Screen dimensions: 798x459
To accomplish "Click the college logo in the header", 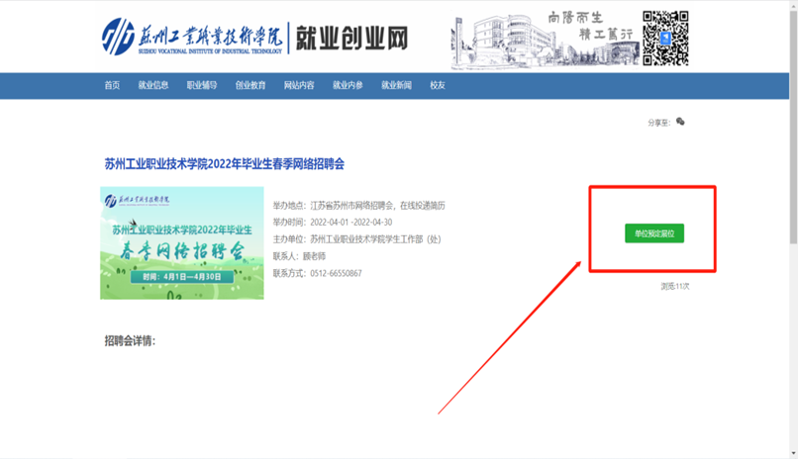I will [193, 37].
